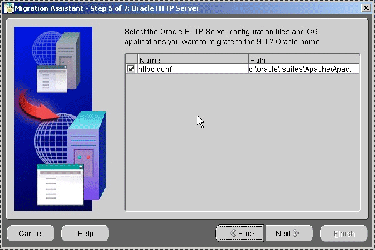The image size is (375, 250).
Task: Click the Path column header
Action: coord(304,59)
